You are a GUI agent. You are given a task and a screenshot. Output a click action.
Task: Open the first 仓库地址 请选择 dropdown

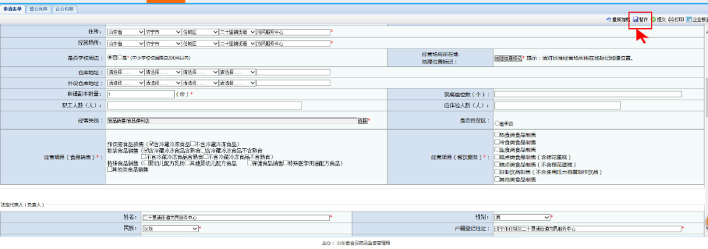[x=125, y=72]
